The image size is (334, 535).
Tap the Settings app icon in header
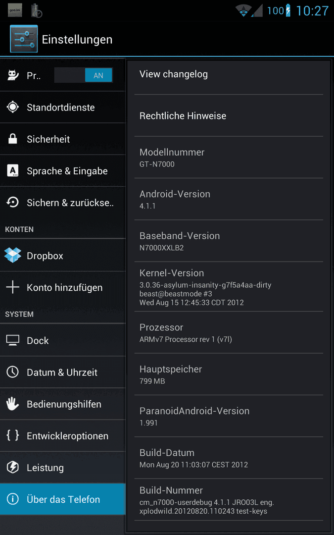pos(24,39)
